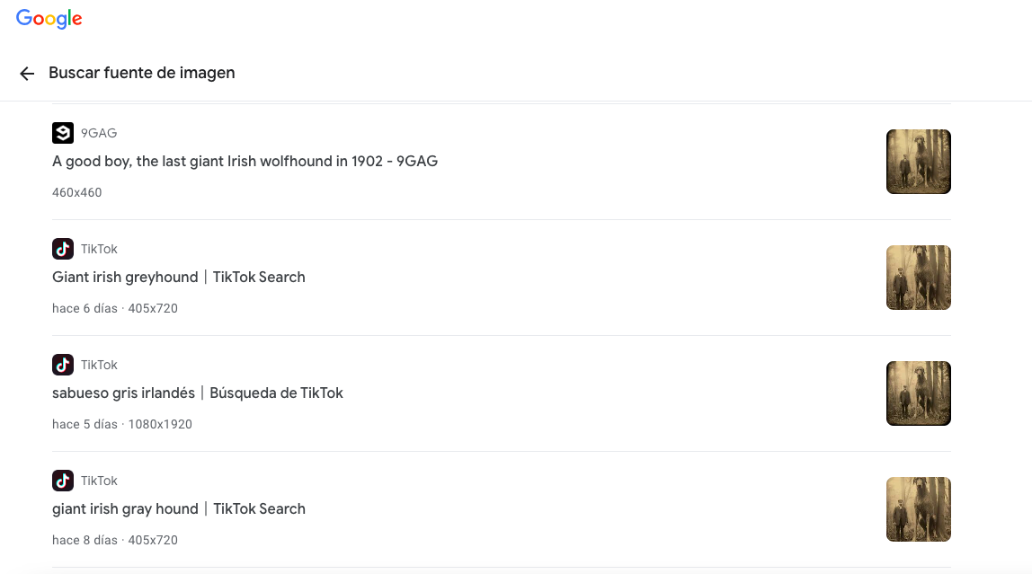The width and height of the screenshot is (1032, 574).
Task: Click thumbnail of 'Giant irish greyhound' result
Action: (x=918, y=278)
